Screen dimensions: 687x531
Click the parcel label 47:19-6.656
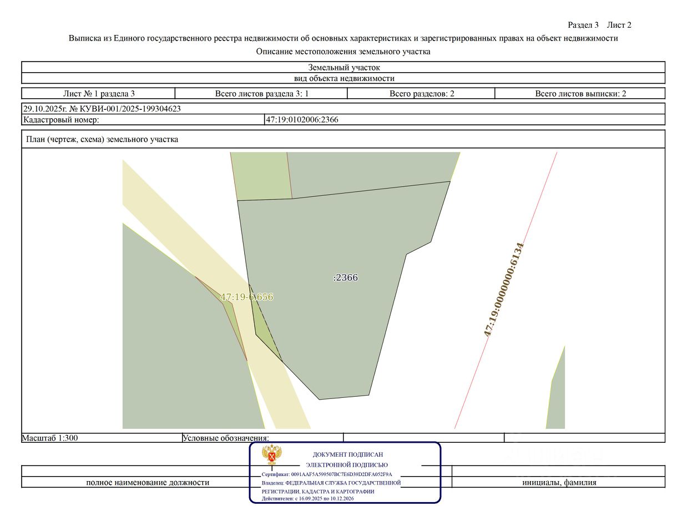pos(246,297)
